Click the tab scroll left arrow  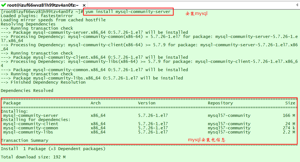(297, 5)
